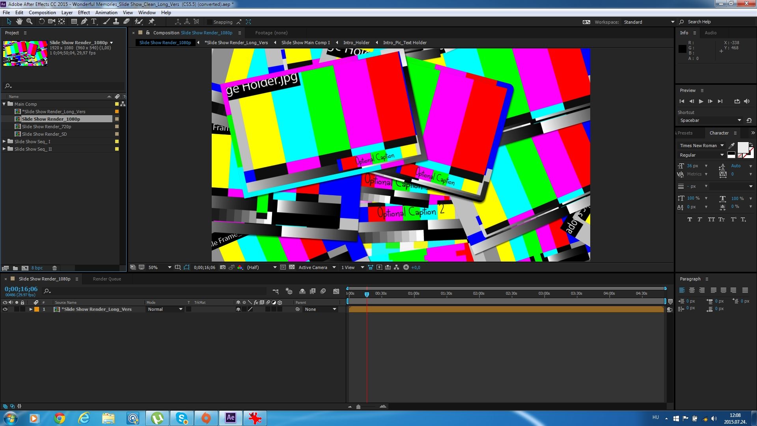This screenshot has width=757, height=426.
Task: Select the Eraser tool
Action: [x=127, y=22]
